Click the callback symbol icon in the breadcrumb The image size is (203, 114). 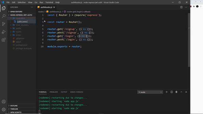pyautogui.click(x=65, y=12)
